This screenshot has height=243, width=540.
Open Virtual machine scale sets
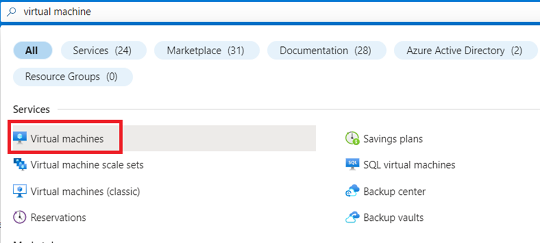87,165
